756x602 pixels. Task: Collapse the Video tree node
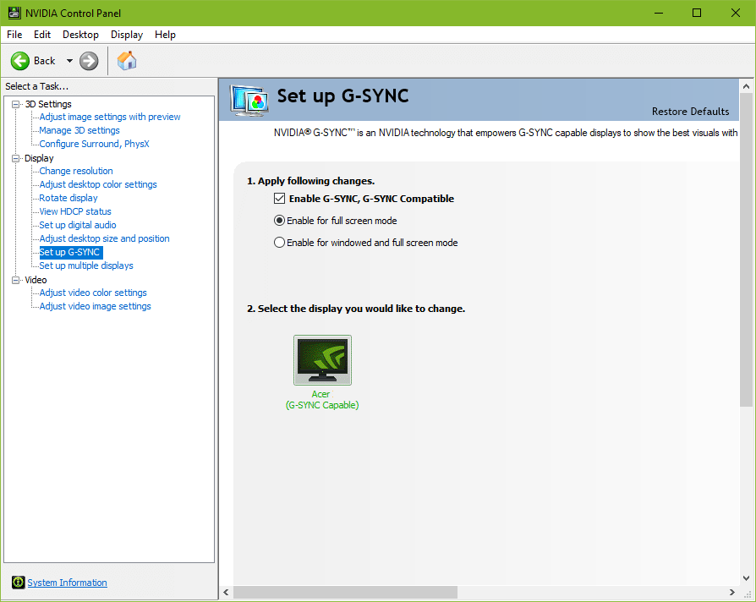(x=15, y=280)
